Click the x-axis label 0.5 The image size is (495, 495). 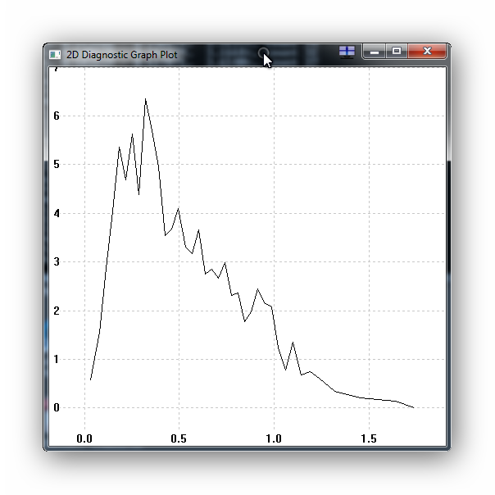(x=179, y=438)
